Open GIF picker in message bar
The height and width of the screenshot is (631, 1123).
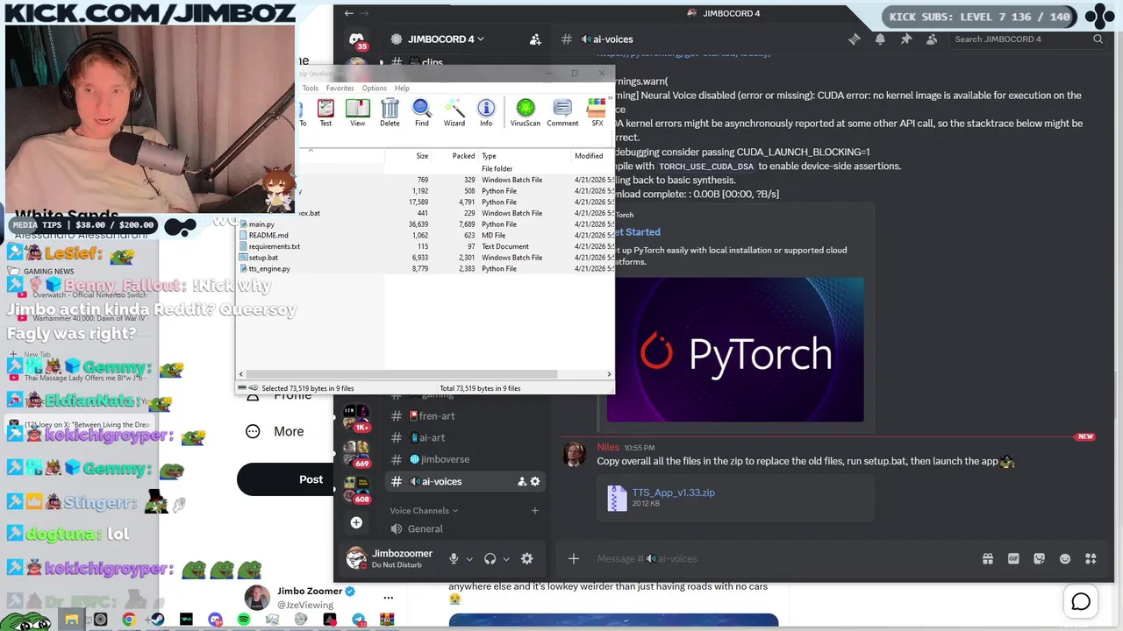click(x=1013, y=558)
